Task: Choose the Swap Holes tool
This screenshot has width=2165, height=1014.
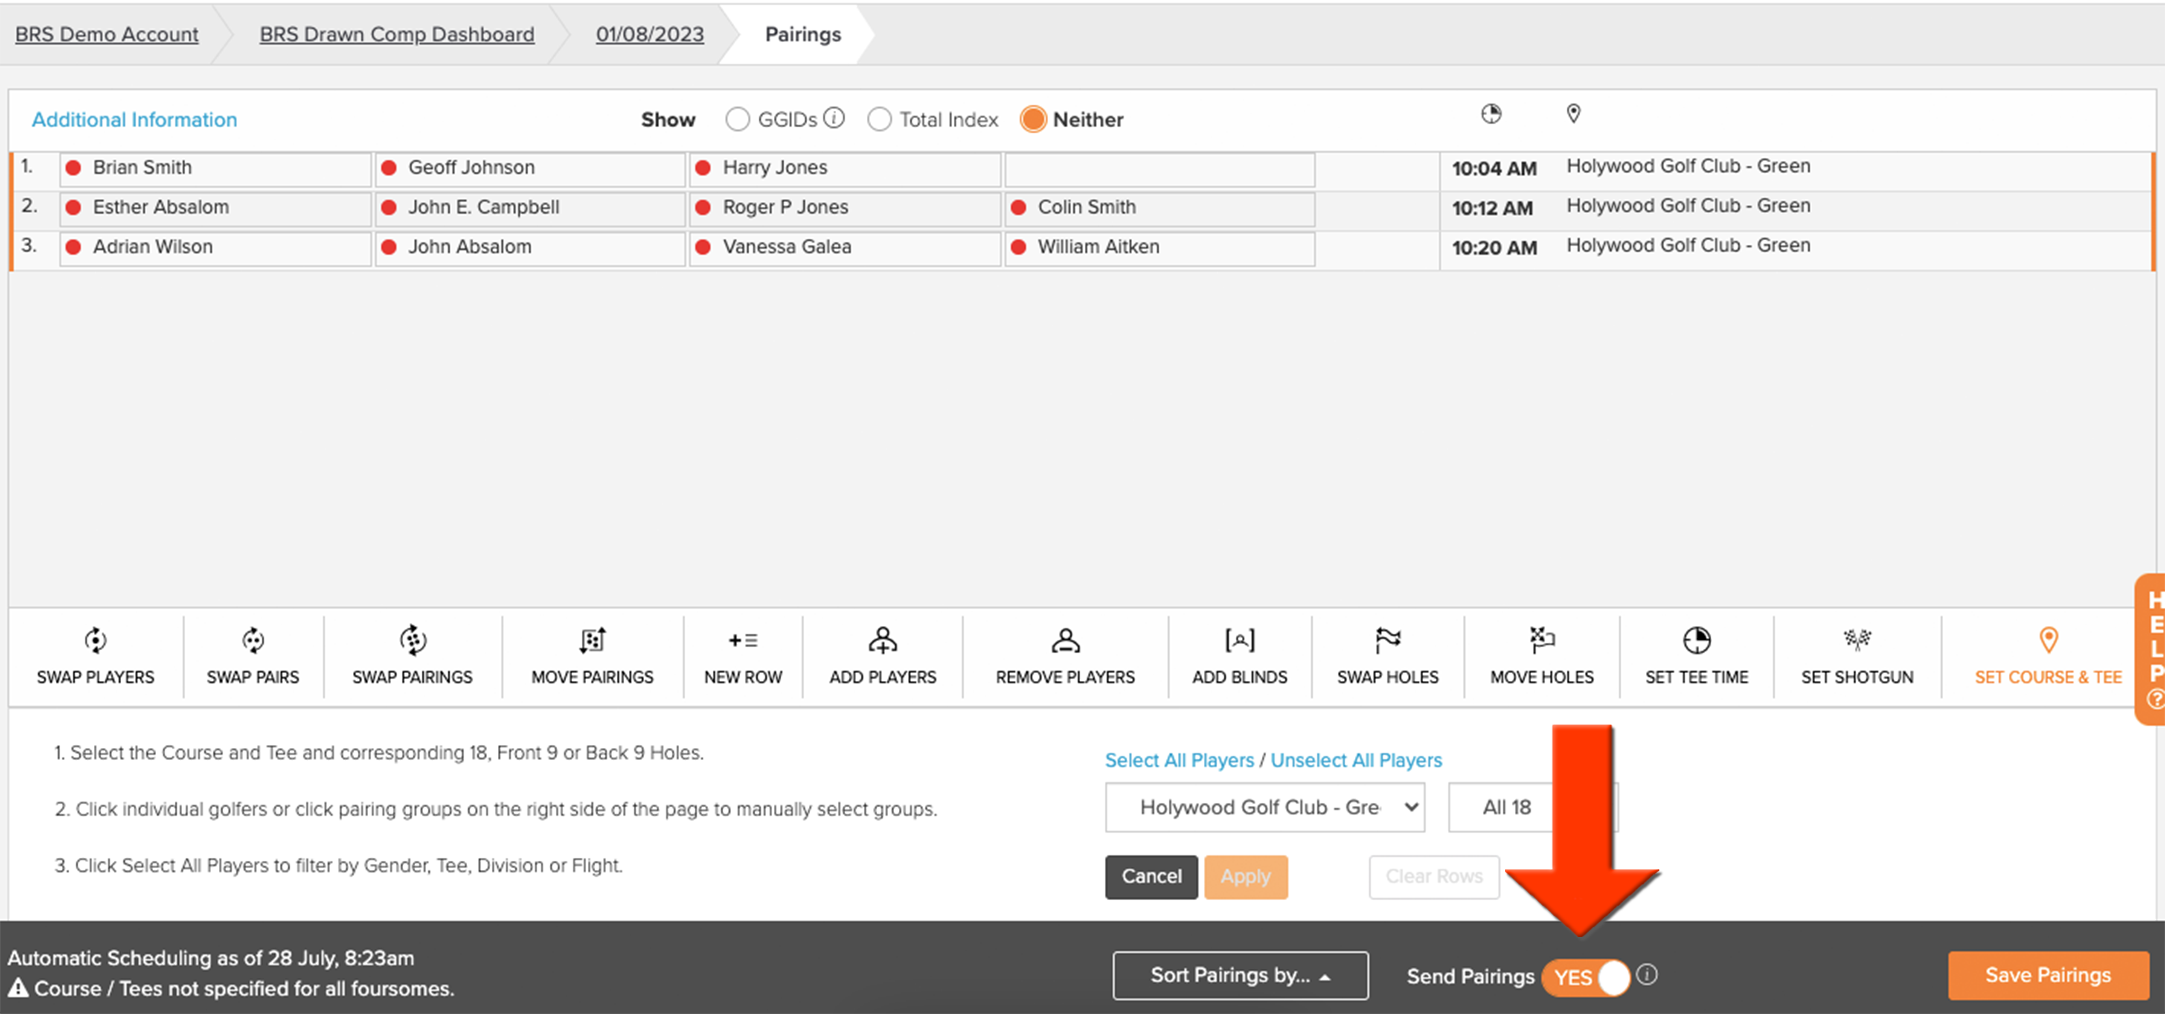Action: coord(1388,656)
